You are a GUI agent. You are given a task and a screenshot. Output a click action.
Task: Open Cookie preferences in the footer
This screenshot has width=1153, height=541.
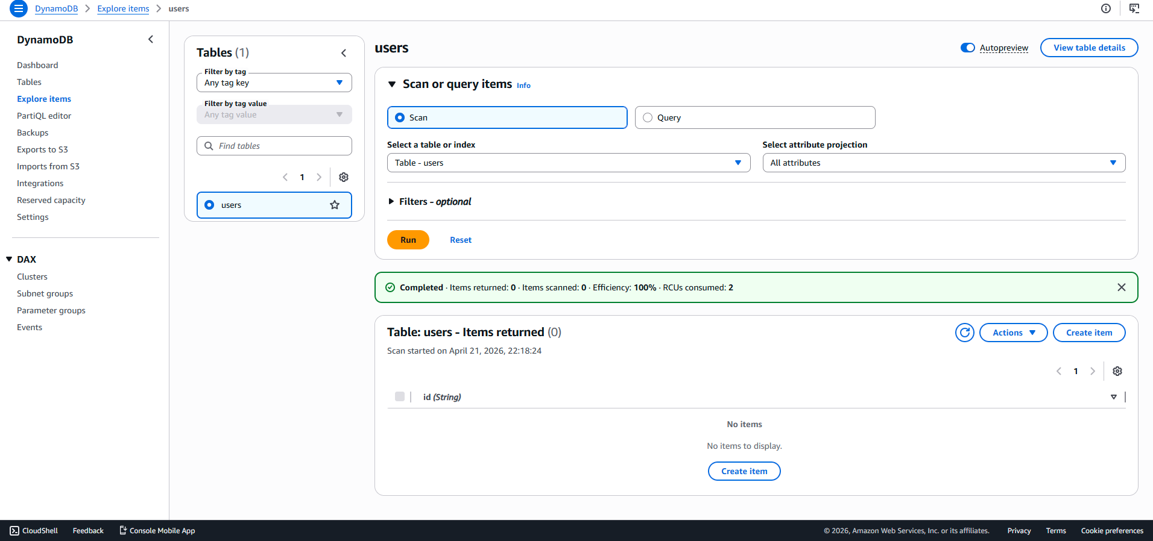coord(1112,531)
